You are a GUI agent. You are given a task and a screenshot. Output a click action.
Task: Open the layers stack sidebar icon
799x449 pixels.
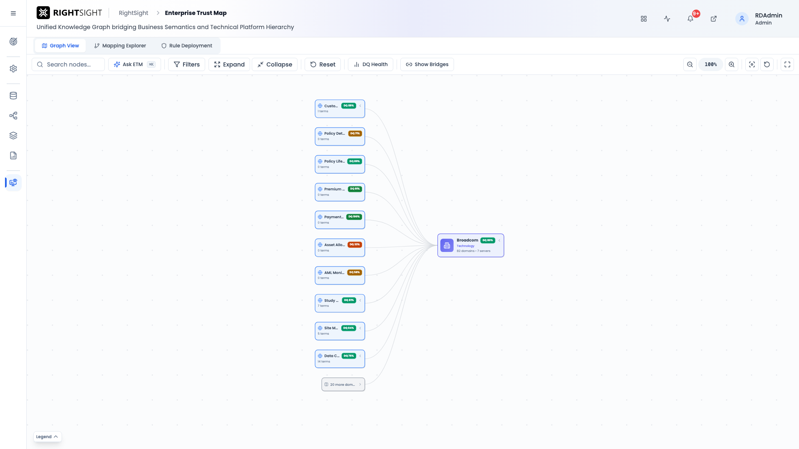point(13,136)
